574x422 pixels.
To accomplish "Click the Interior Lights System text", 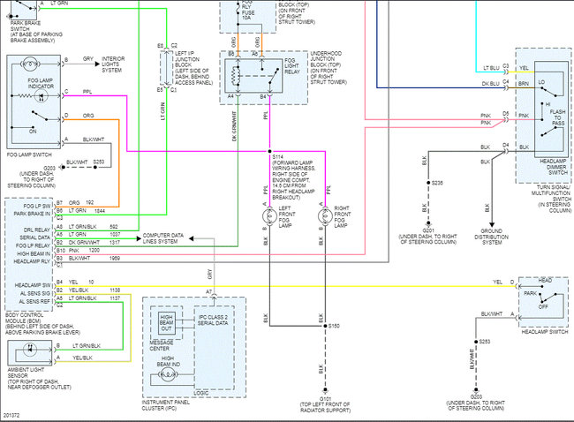I will [113, 64].
